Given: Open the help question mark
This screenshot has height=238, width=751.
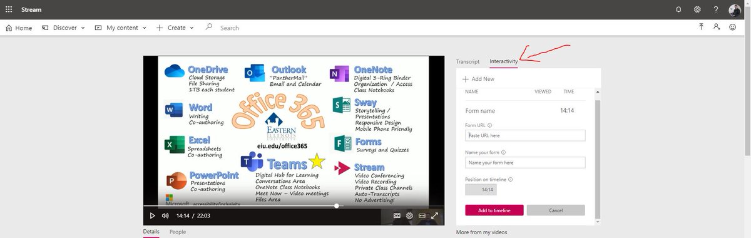Looking at the screenshot, I should tap(716, 9).
